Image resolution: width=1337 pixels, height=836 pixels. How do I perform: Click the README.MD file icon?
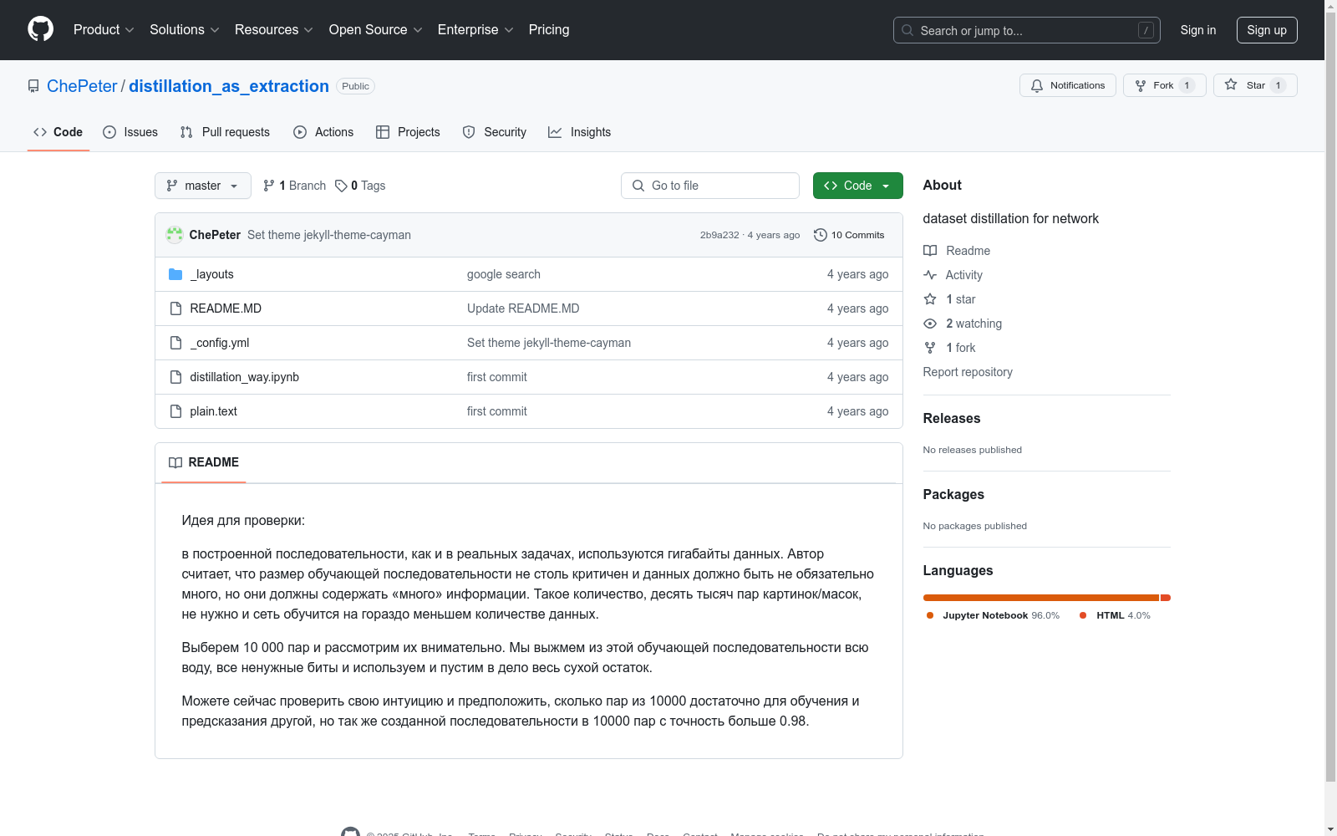coord(175,308)
